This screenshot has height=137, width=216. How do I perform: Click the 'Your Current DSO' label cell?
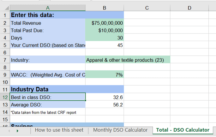[48, 45]
